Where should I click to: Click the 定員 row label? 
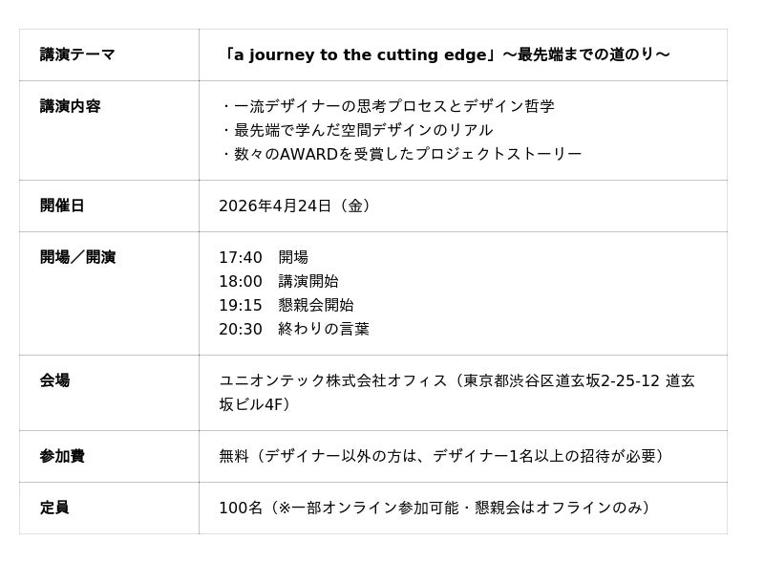(x=54, y=508)
